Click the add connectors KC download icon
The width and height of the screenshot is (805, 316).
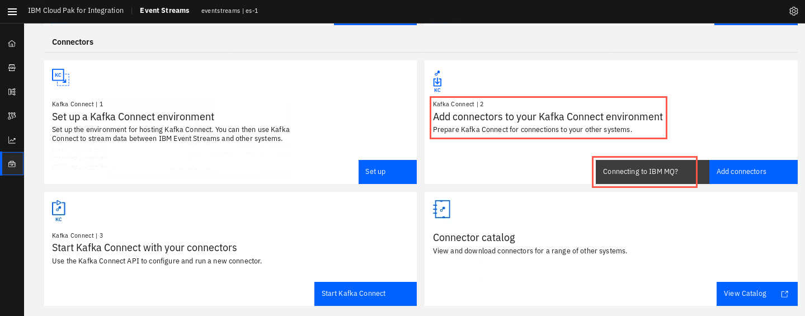(437, 82)
